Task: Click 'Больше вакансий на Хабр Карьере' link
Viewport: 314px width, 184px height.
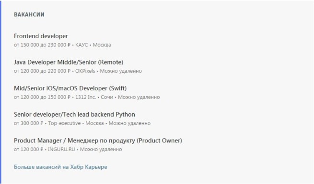Action: tap(60, 167)
